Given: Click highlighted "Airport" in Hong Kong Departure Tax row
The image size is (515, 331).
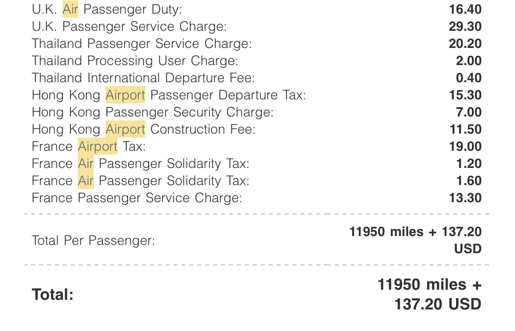Looking at the screenshot, I should (x=125, y=95).
